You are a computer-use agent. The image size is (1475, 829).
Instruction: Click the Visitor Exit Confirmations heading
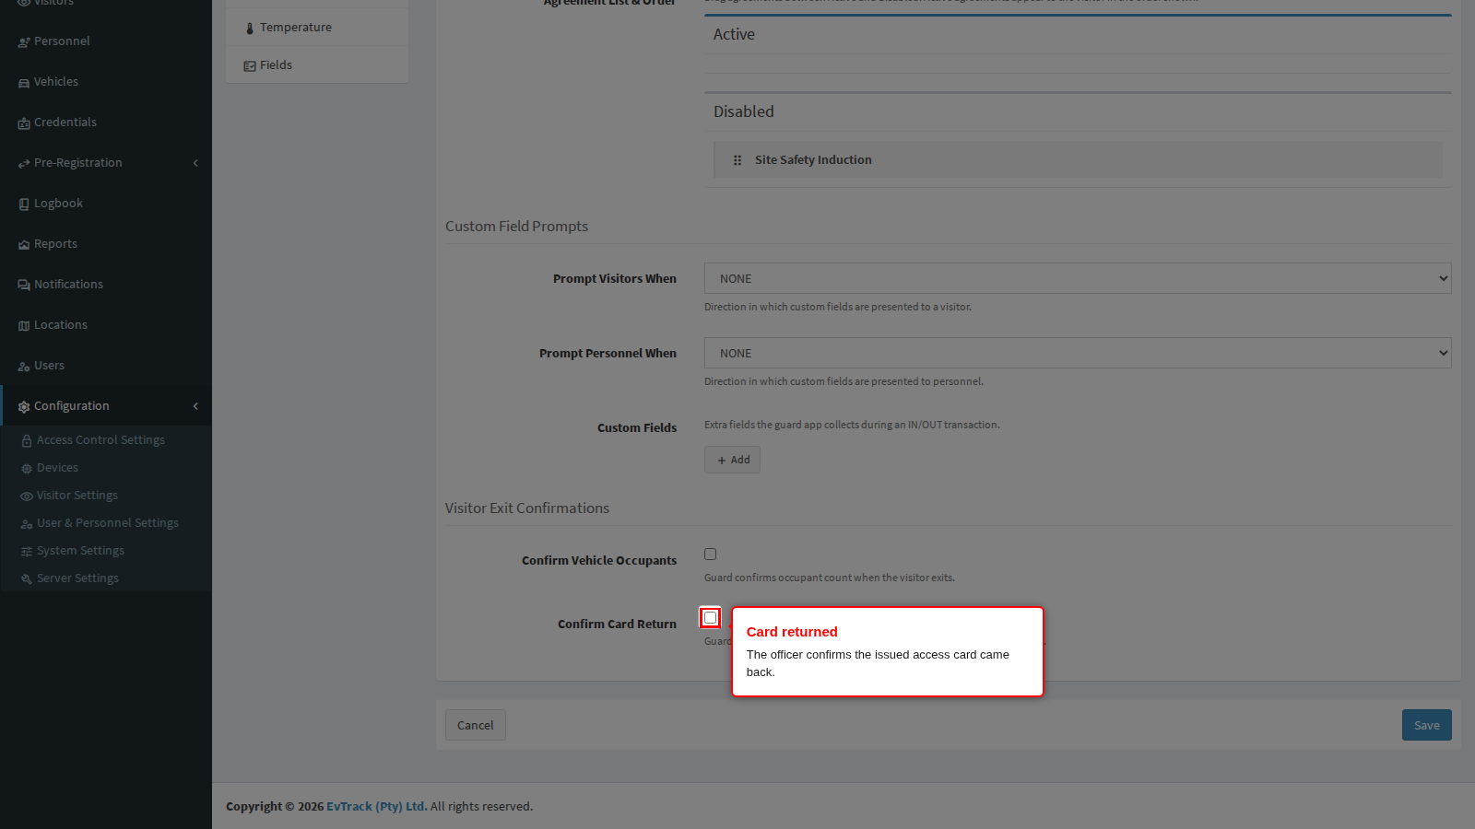pos(527,508)
